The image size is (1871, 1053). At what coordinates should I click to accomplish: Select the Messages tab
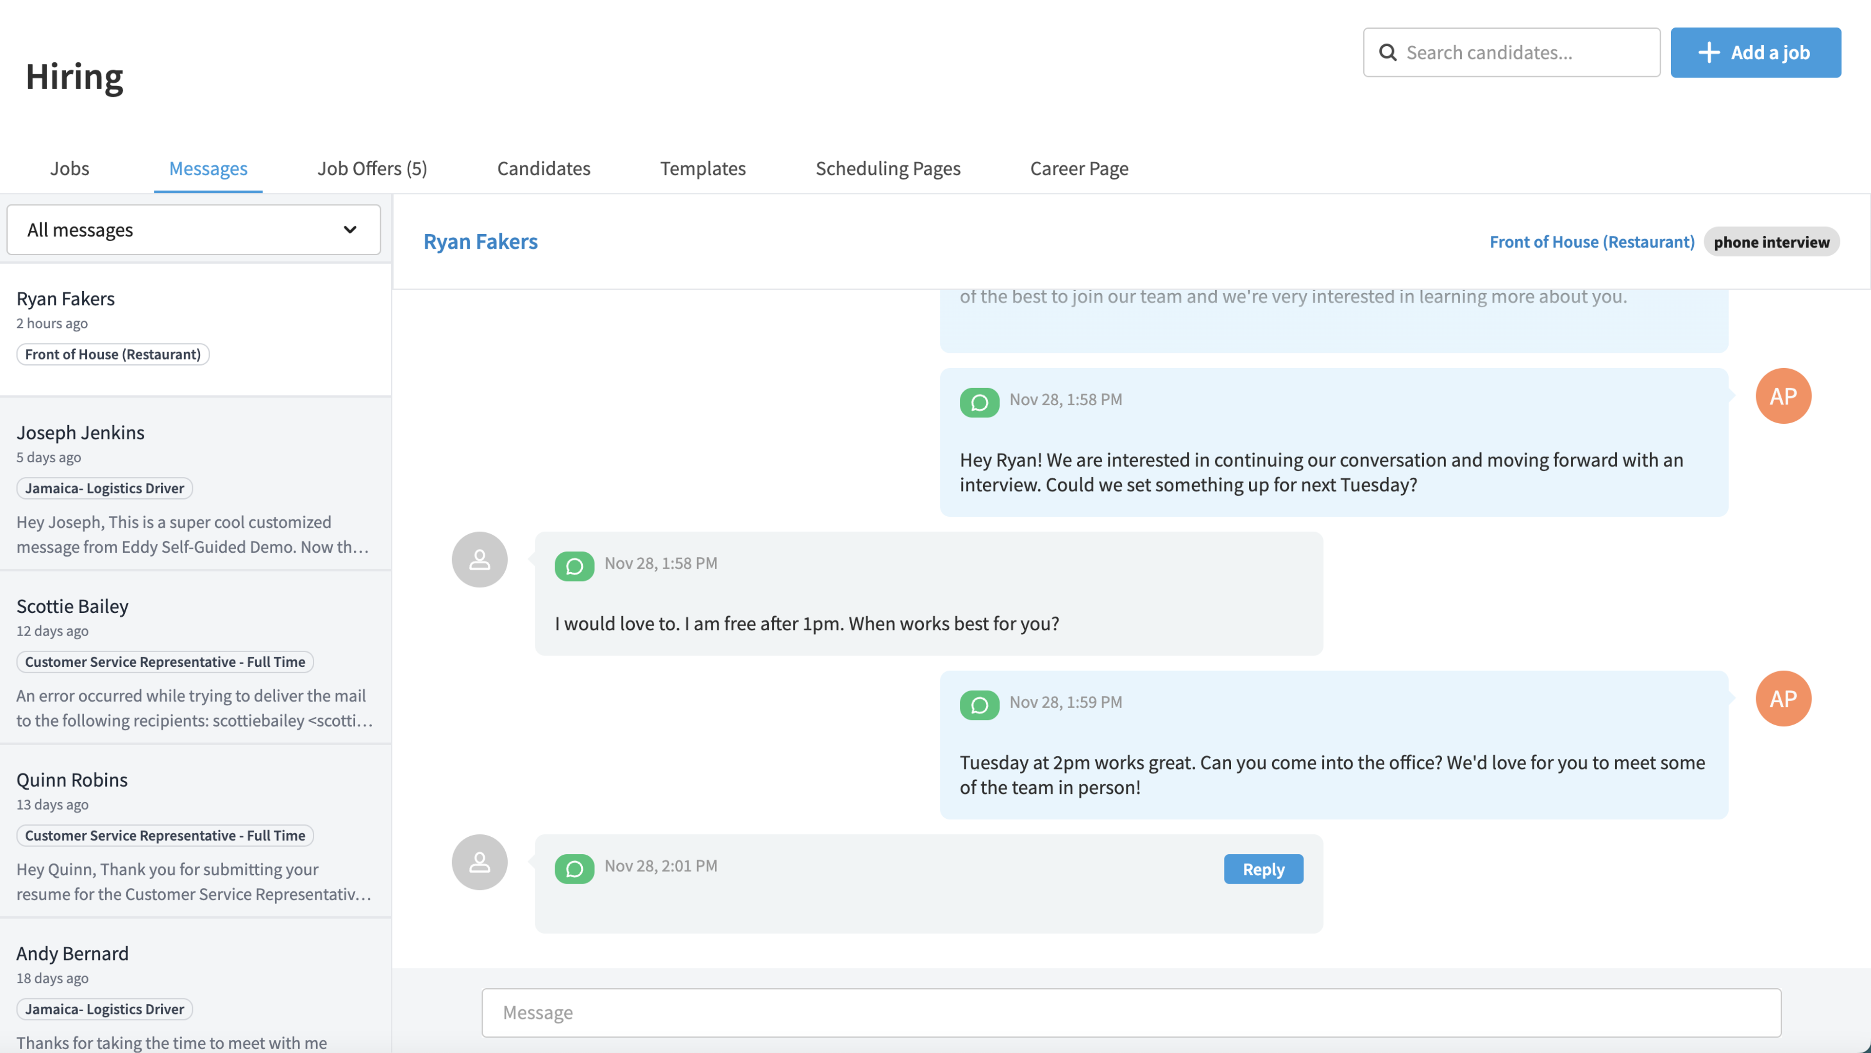coord(208,168)
